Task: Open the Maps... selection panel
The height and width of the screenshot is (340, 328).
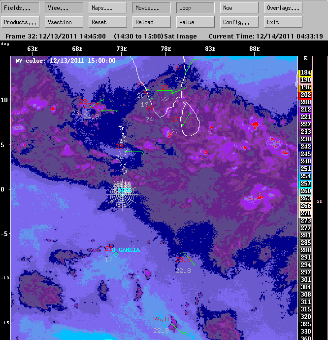Action: tap(108, 8)
